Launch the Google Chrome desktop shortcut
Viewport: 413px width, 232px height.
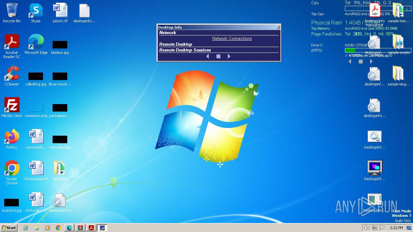point(12,173)
